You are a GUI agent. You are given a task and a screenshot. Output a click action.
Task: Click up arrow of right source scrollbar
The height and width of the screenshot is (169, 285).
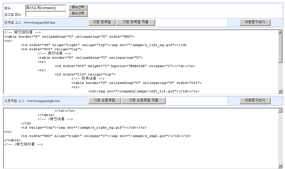point(280,110)
